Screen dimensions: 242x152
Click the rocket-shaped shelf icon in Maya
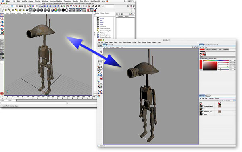[95, 10]
